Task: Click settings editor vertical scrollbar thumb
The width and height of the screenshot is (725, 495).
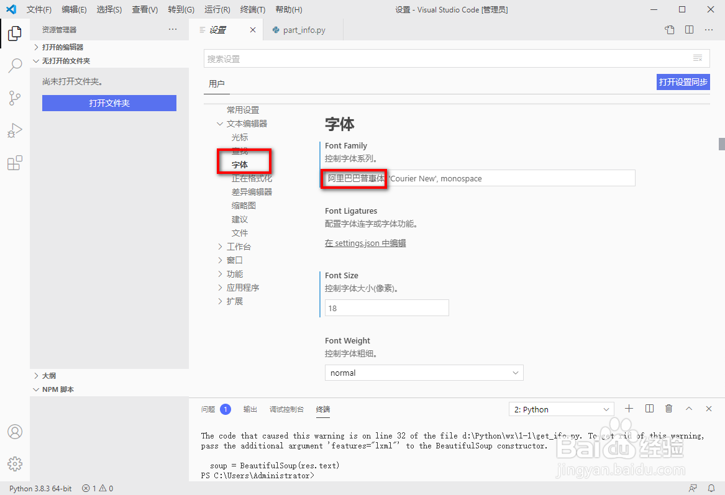Action: click(x=721, y=143)
